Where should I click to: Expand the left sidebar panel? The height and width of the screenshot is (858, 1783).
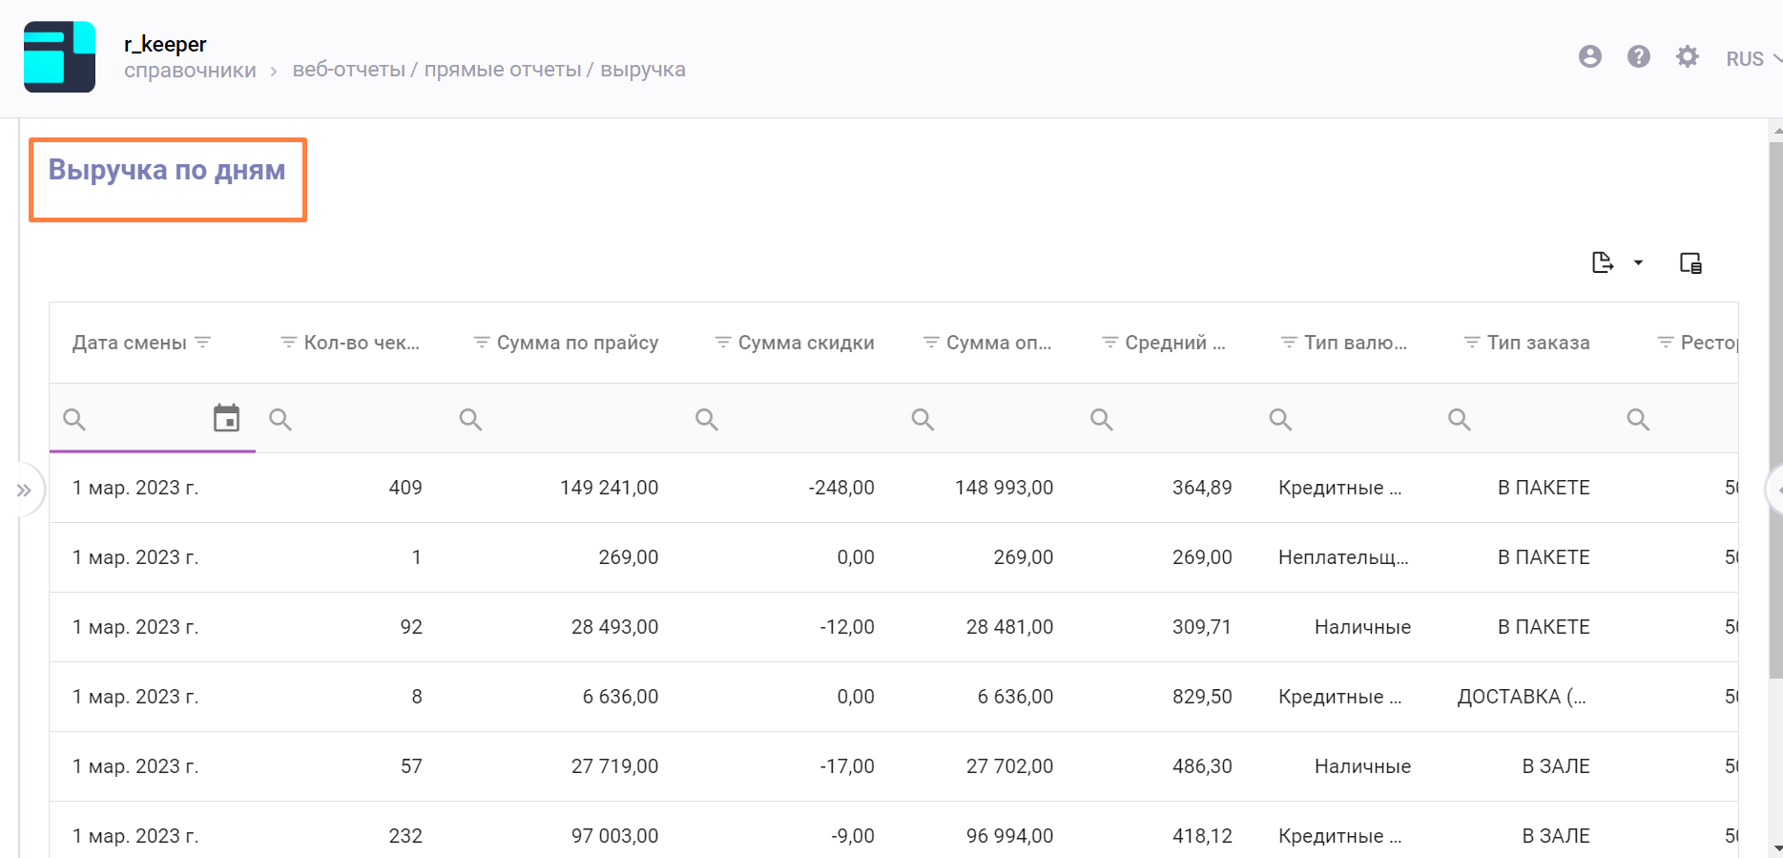24,491
